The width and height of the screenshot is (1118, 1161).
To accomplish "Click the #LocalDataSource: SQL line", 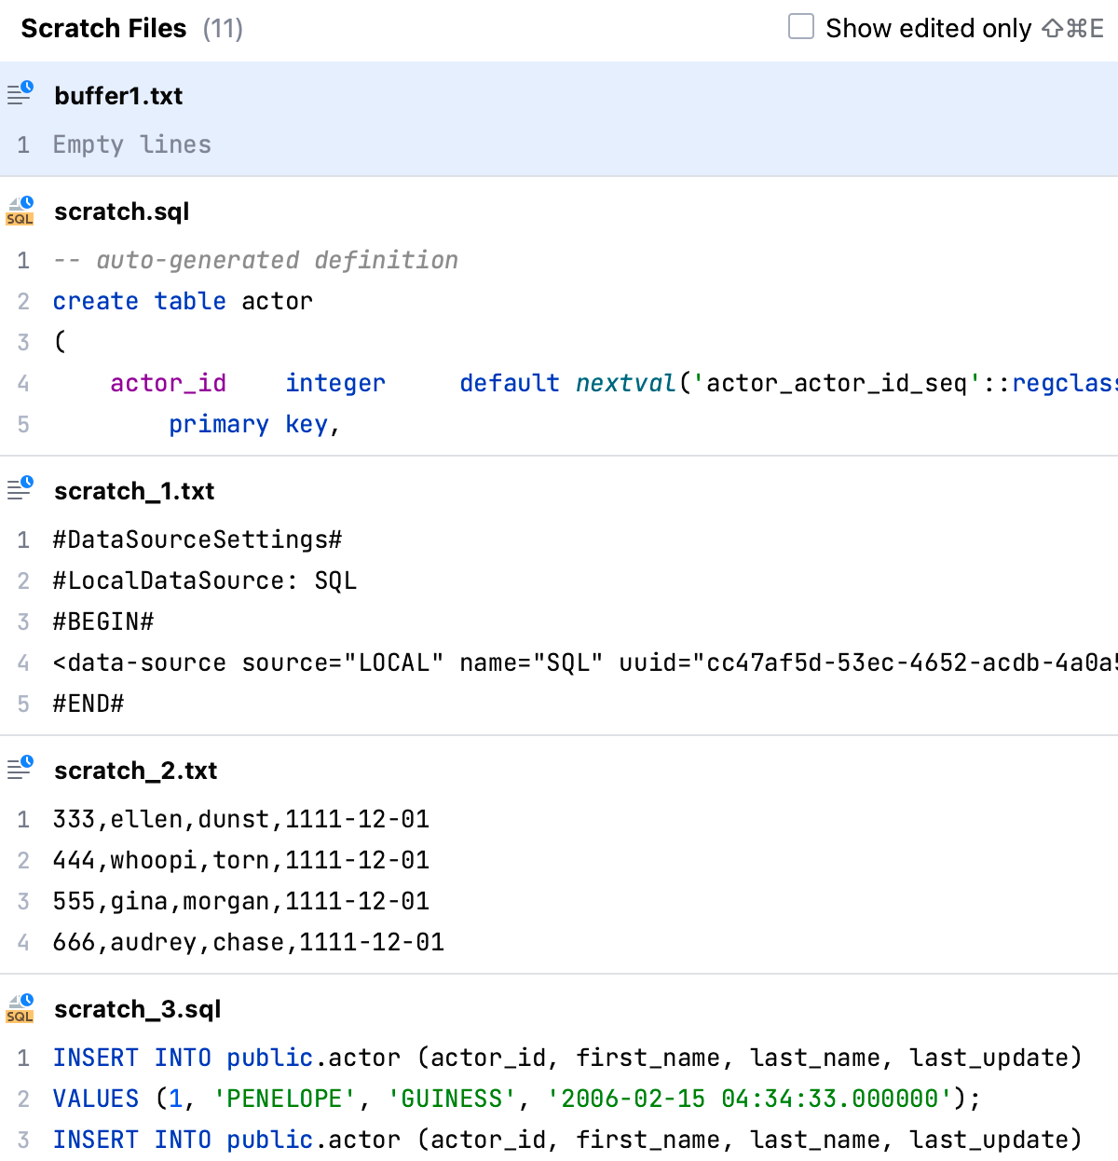I will pos(205,580).
